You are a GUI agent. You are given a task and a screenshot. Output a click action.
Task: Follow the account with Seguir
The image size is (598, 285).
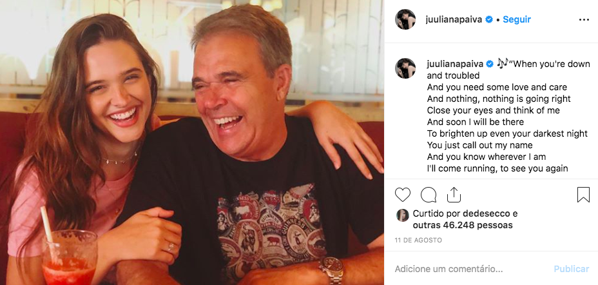pyautogui.click(x=517, y=19)
